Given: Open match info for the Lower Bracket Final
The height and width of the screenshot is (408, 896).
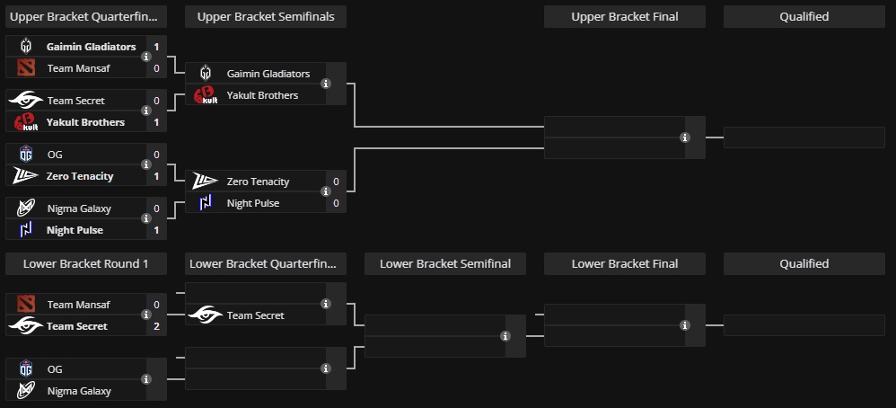Looking at the screenshot, I should coord(685,325).
